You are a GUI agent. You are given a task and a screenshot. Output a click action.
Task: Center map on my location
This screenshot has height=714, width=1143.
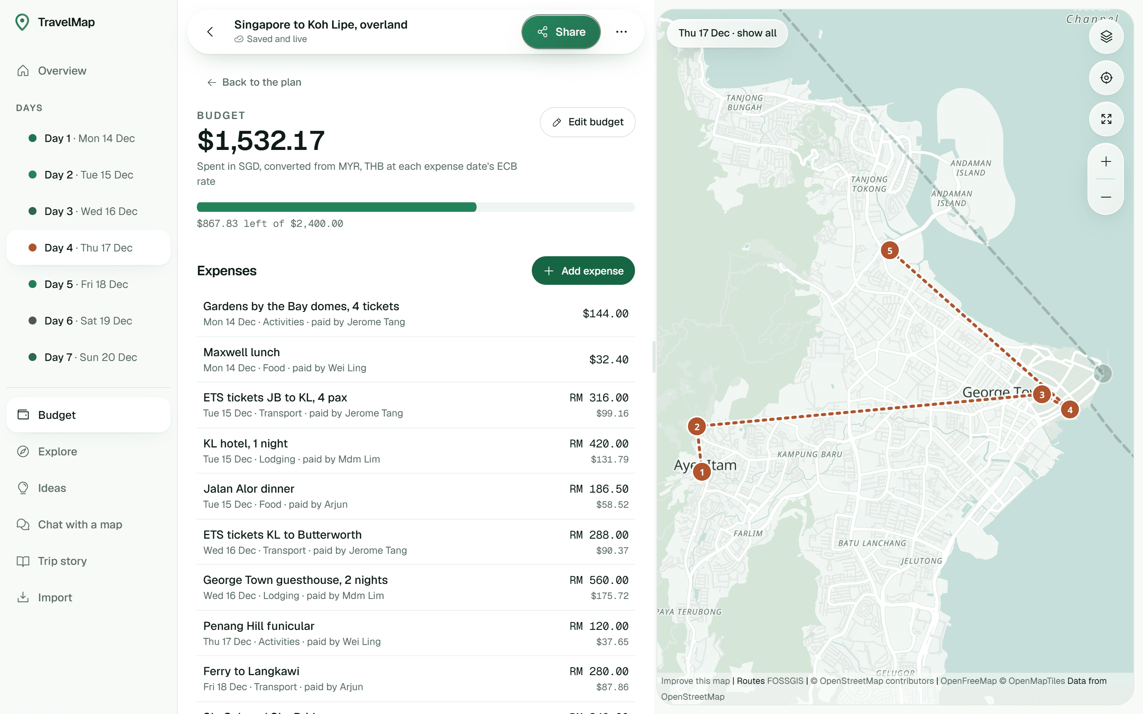coord(1106,77)
